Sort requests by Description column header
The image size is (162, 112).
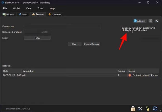coord(69,71)
